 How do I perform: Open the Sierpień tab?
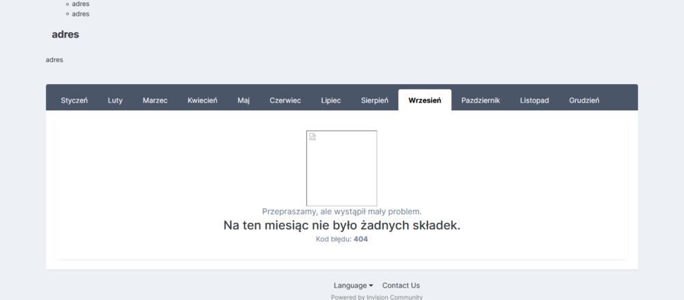375,100
